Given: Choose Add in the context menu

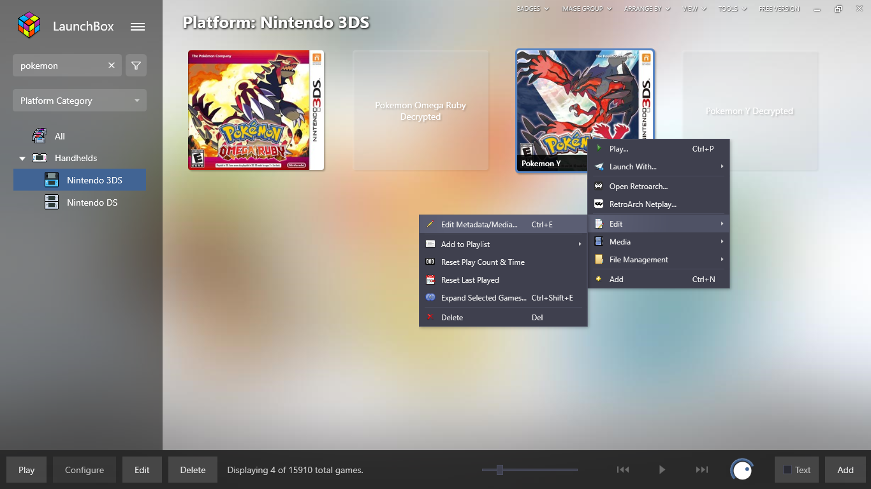Looking at the screenshot, I should 659,279.
